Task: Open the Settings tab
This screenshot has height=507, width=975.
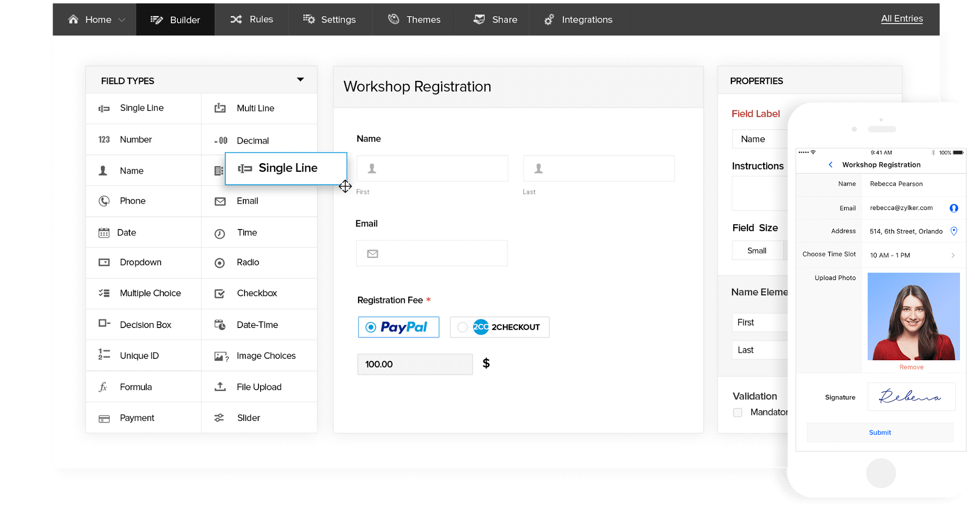Action: pos(330,19)
